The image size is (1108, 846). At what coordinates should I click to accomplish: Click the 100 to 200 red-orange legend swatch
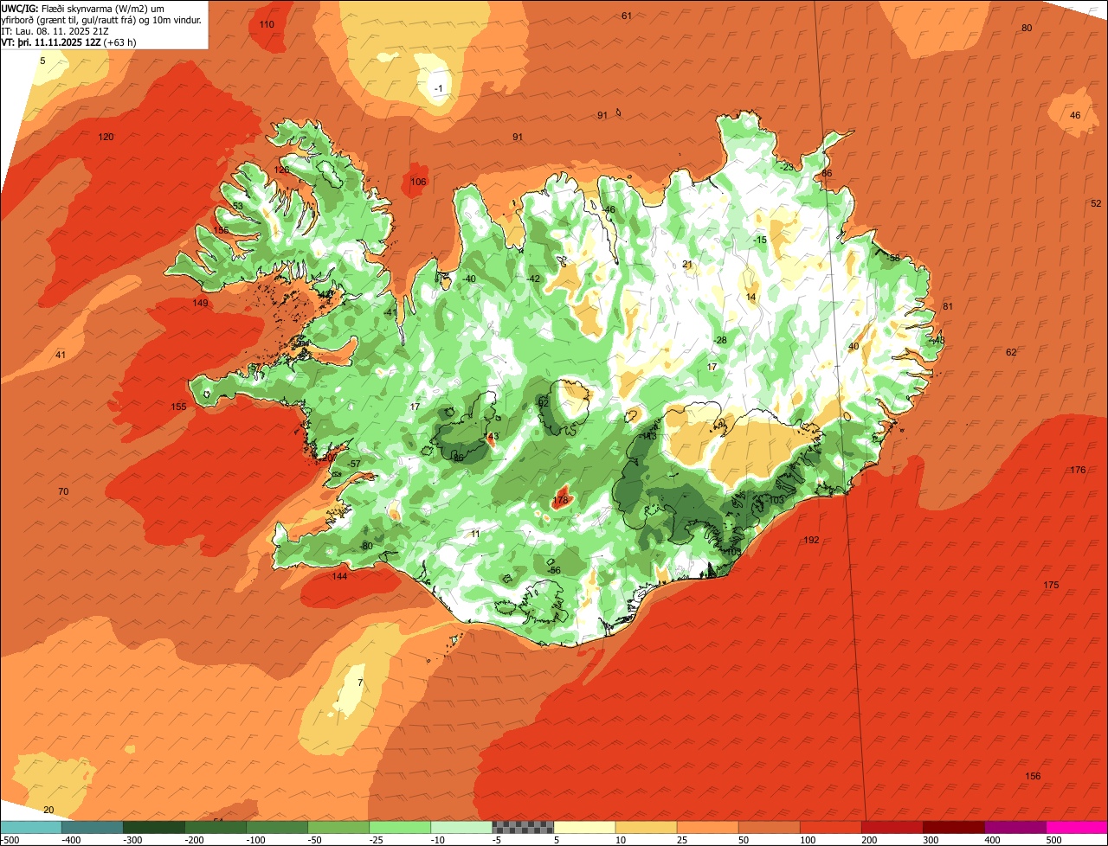tap(831, 827)
